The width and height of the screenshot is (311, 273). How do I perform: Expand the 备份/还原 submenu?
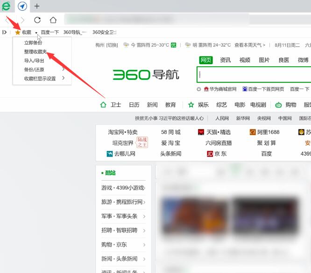click(x=42, y=69)
